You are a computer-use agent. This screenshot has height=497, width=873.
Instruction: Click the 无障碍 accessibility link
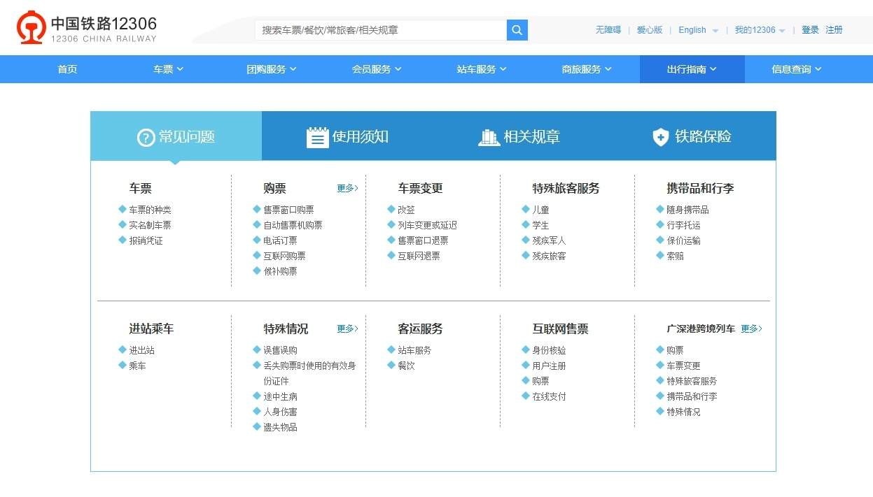point(608,30)
